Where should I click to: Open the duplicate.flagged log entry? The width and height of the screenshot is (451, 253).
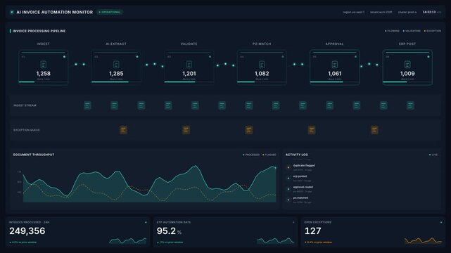304,167
